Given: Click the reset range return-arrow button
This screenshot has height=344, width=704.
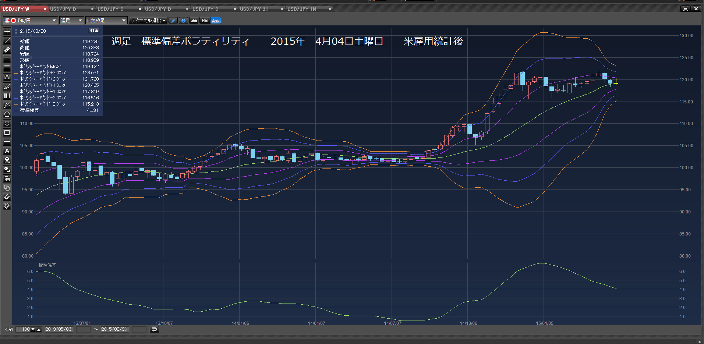Looking at the screenshot, I should pyautogui.click(x=154, y=329).
